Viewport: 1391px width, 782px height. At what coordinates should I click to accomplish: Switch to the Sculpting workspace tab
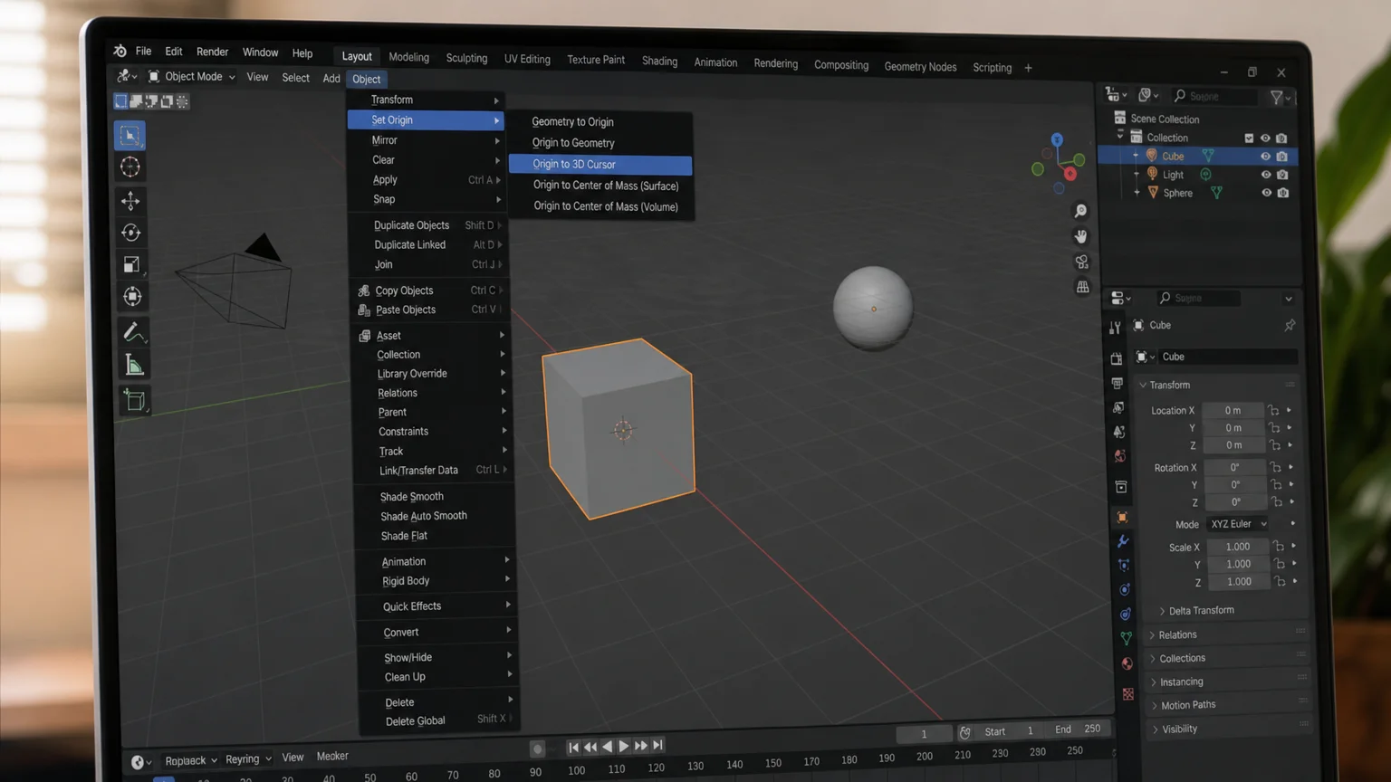pyautogui.click(x=466, y=58)
